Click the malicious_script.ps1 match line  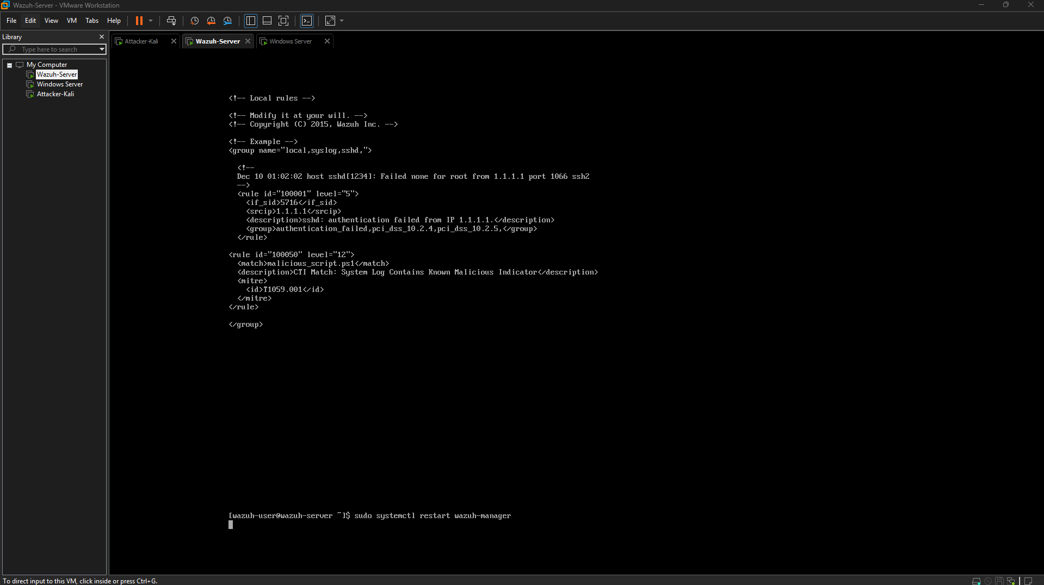point(313,264)
